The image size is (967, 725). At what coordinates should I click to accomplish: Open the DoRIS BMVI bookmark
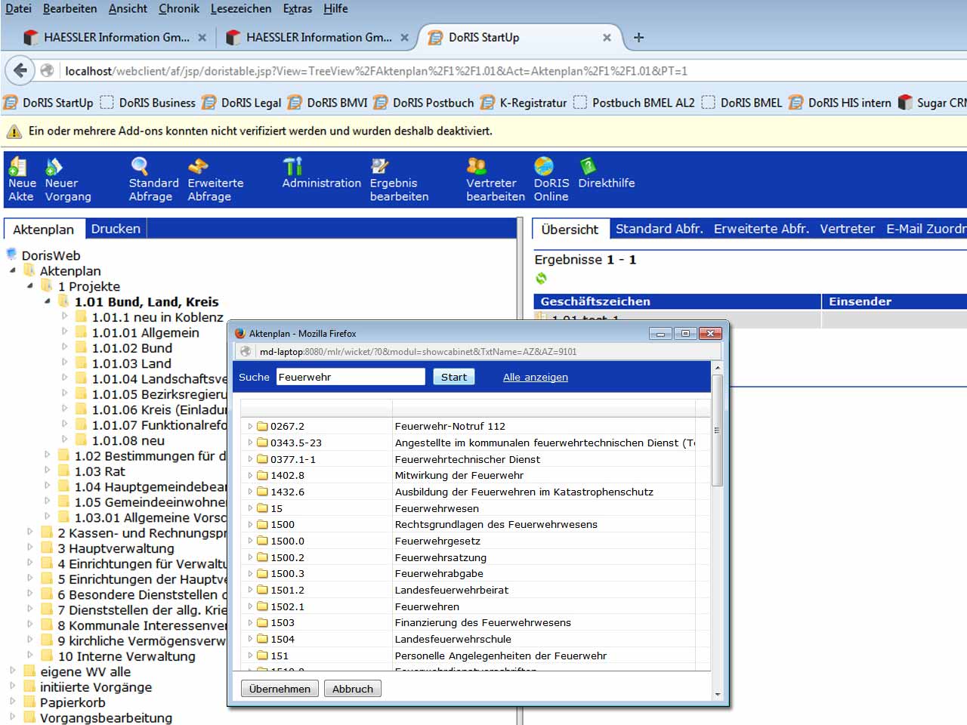(x=328, y=103)
